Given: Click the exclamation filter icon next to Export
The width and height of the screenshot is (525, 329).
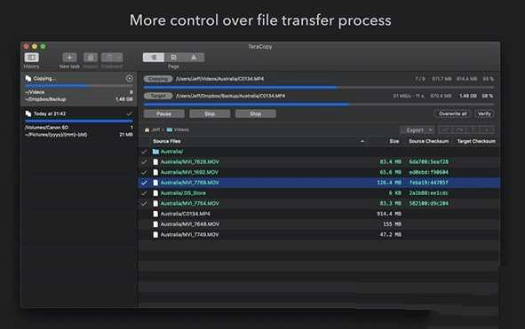Looking at the screenshot, I should [x=473, y=129].
